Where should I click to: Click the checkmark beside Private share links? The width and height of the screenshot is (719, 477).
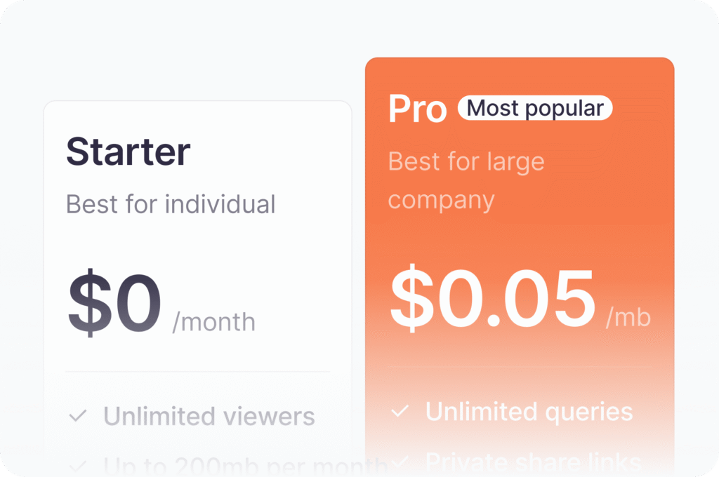coord(400,461)
